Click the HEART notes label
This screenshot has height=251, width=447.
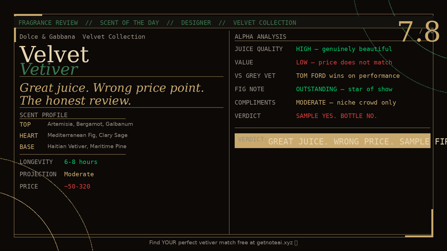(29, 135)
